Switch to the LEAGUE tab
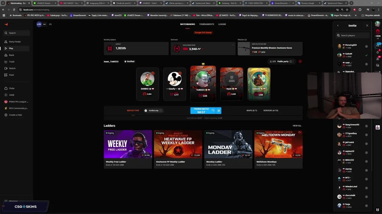 coord(222,24)
